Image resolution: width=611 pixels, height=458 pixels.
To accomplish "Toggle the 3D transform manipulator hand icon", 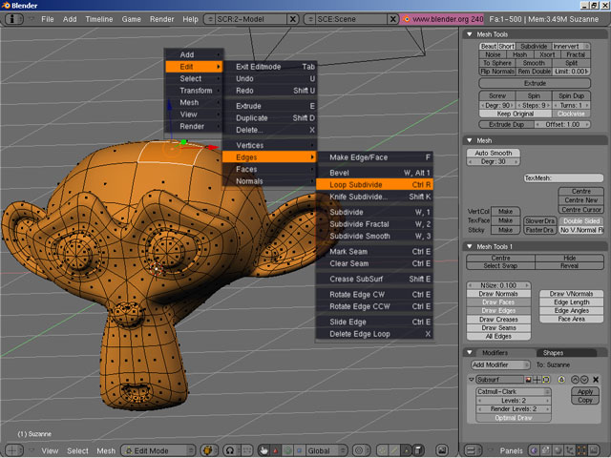I will click(263, 450).
